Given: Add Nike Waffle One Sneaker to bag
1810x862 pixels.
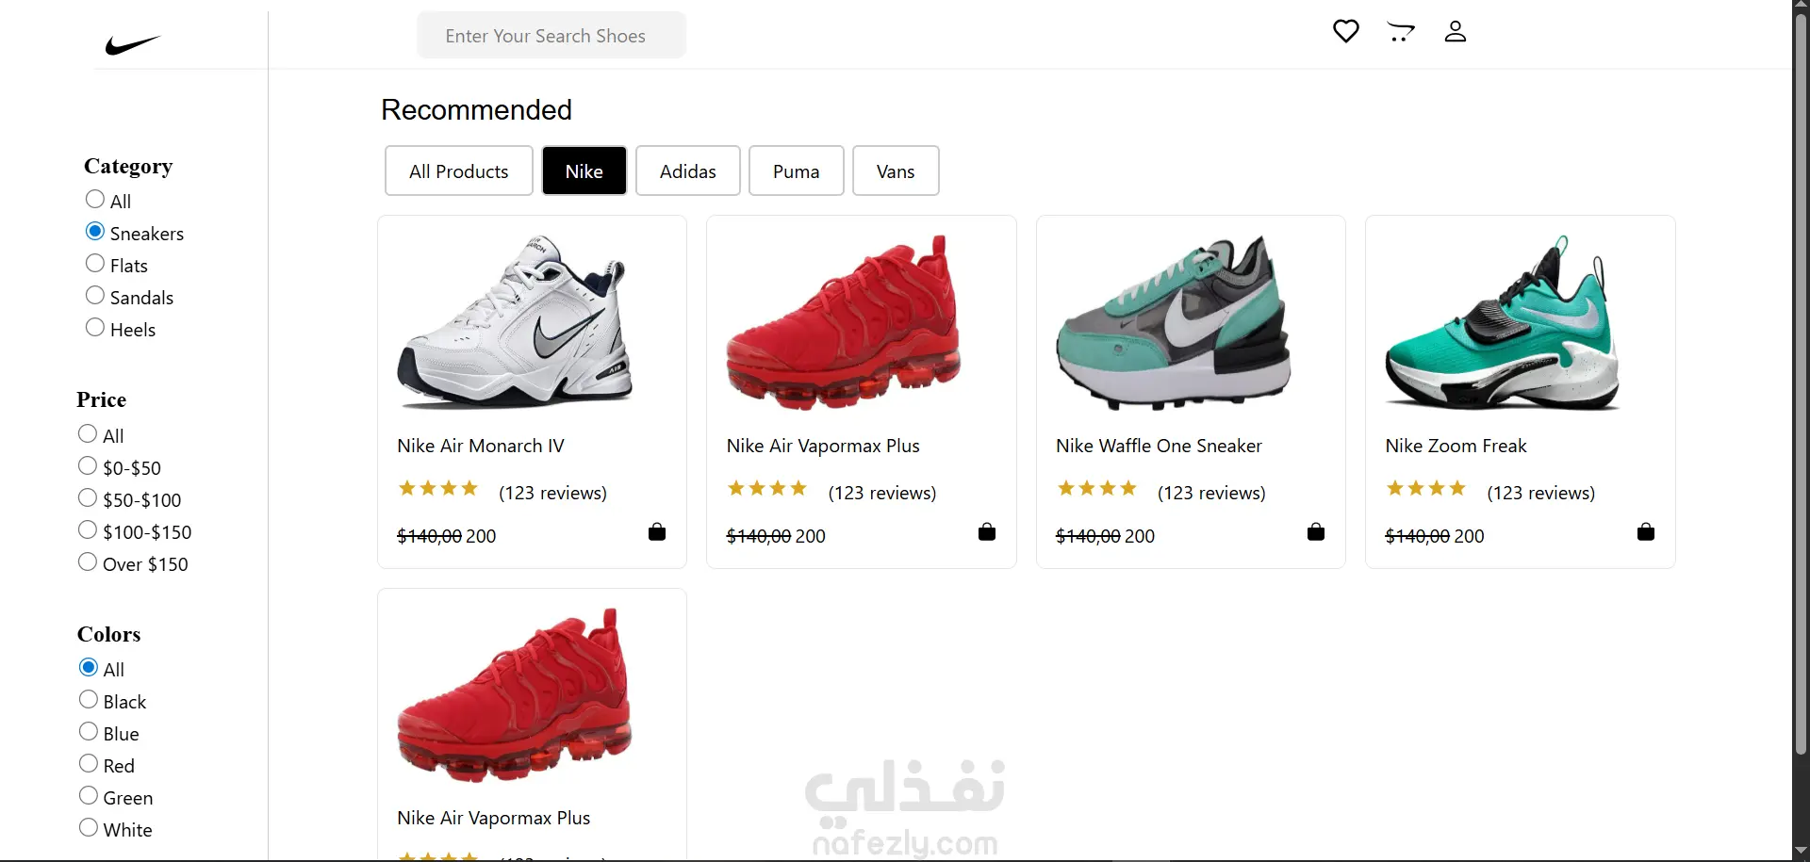Looking at the screenshot, I should pos(1316,532).
